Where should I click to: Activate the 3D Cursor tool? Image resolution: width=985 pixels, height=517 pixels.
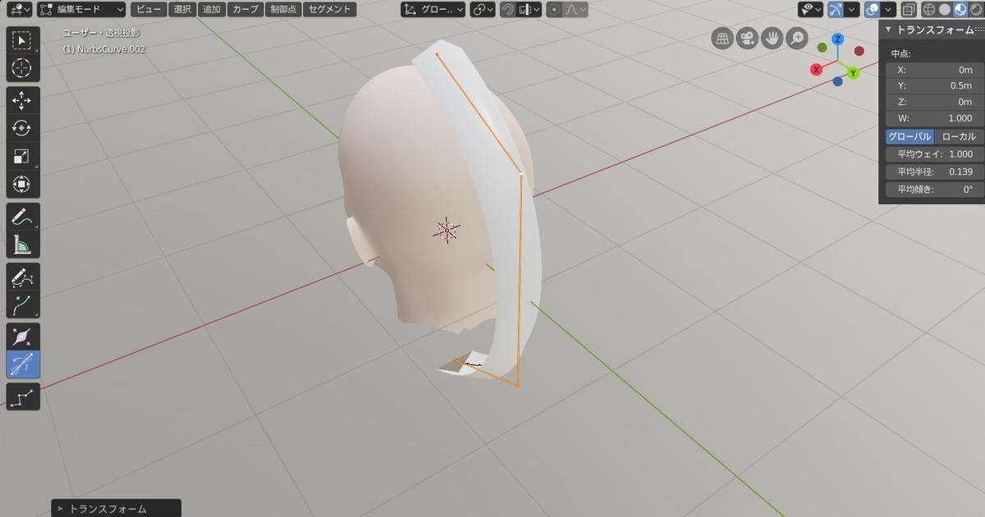(23, 68)
